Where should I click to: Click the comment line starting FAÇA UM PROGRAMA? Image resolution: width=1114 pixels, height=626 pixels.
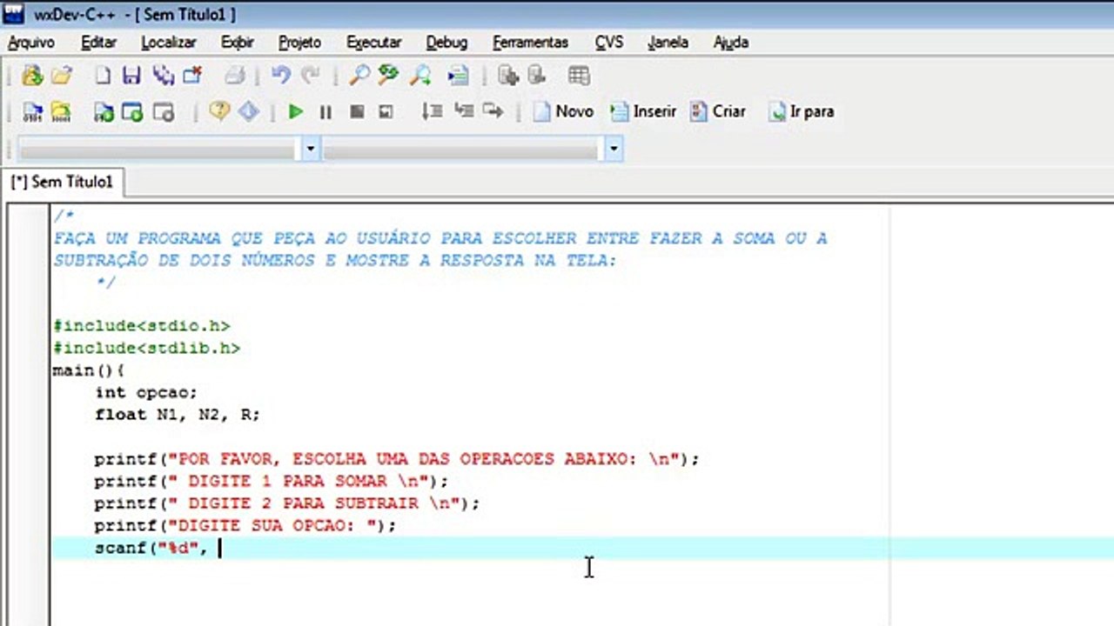440,238
